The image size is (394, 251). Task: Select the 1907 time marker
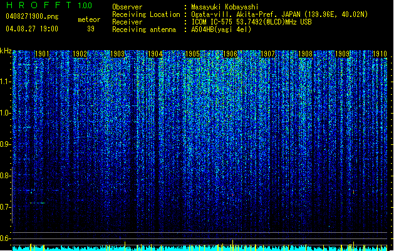pyautogui.click(x=268, y=54)
